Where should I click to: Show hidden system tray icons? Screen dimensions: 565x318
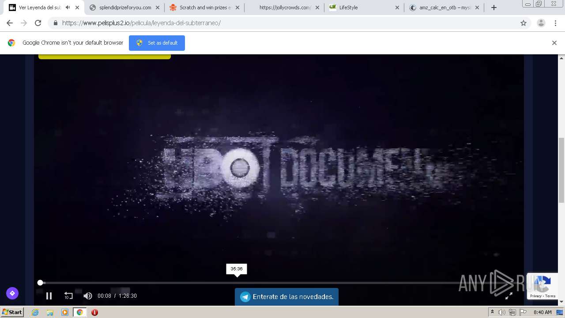click(492, 312)
